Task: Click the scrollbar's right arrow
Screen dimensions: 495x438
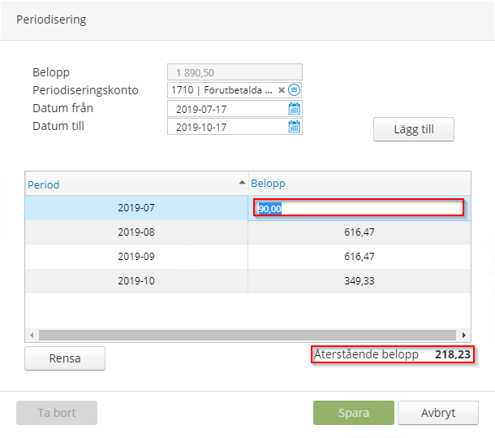Action: pyautogui.click(x=464, y=335)
